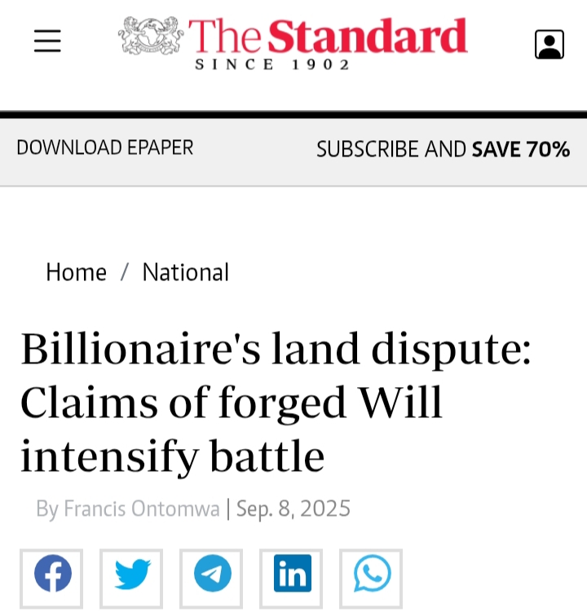
Task: Open the Download Epaper link
Action: [105, 148]
